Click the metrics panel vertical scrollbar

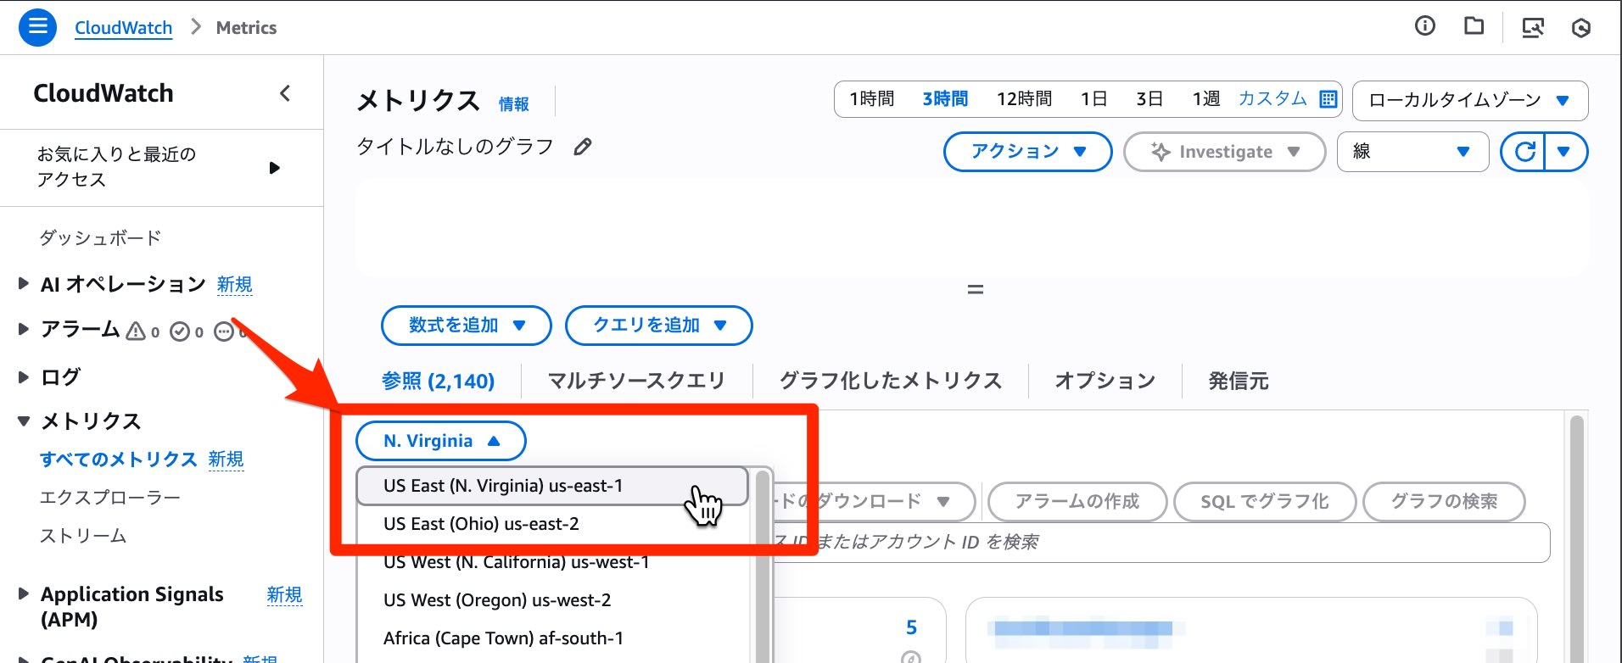point(1577,538)
